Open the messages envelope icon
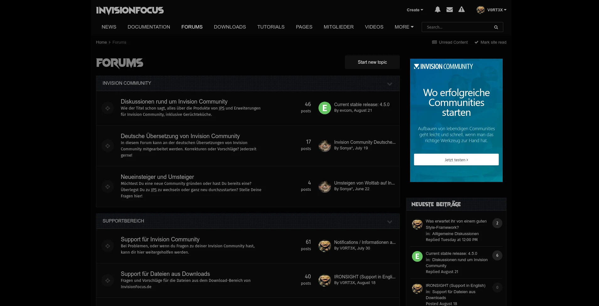Viewport: 599px width, 306px height. [449, 10]
